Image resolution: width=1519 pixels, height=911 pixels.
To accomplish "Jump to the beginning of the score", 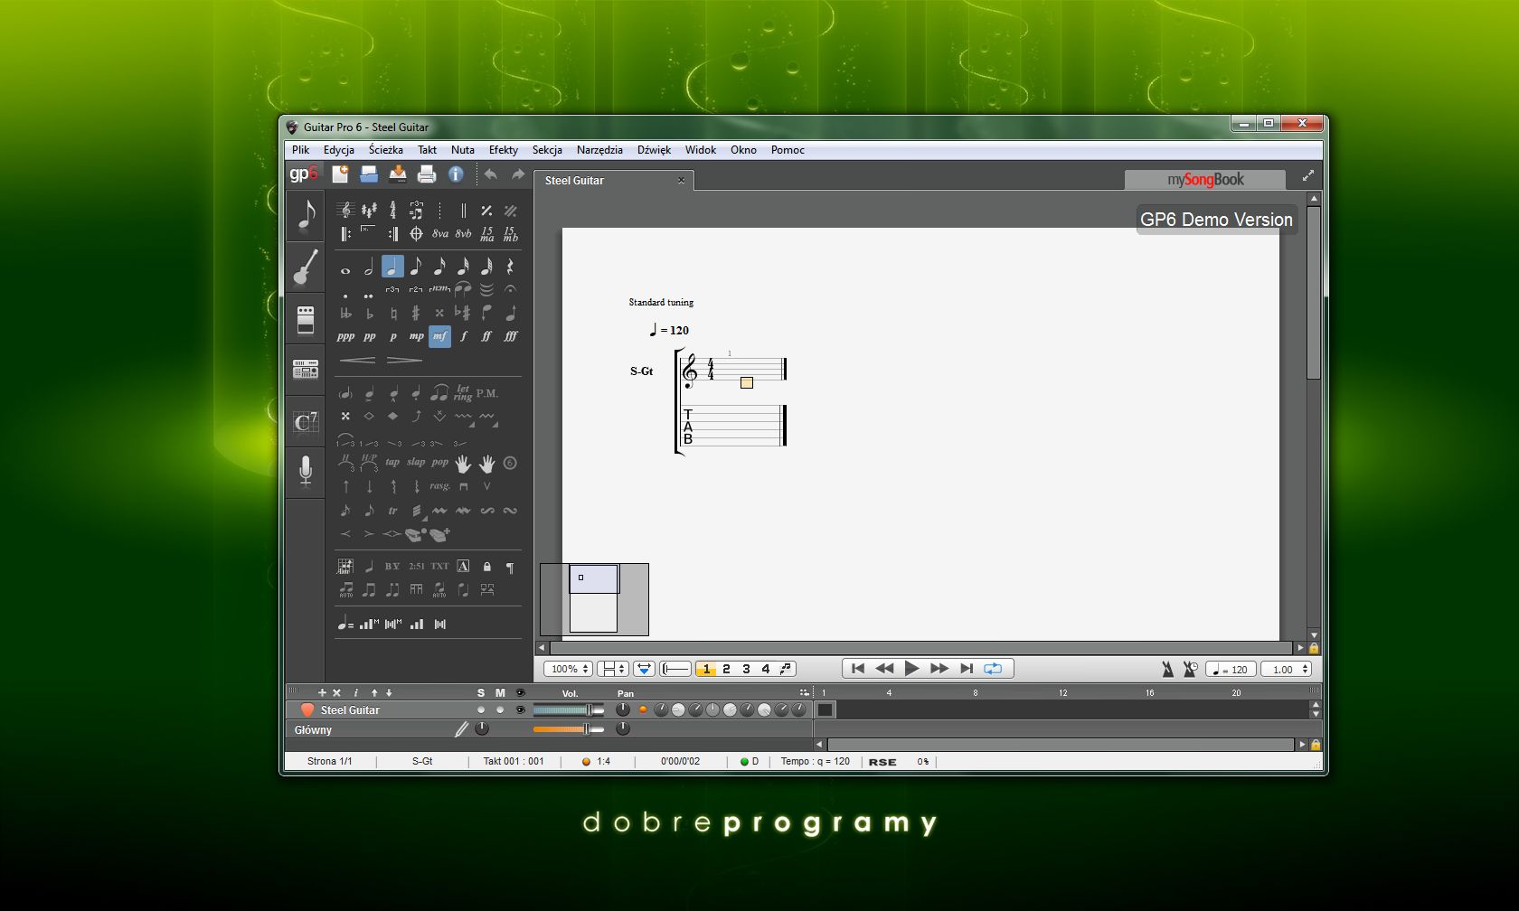I will point(858,669).
